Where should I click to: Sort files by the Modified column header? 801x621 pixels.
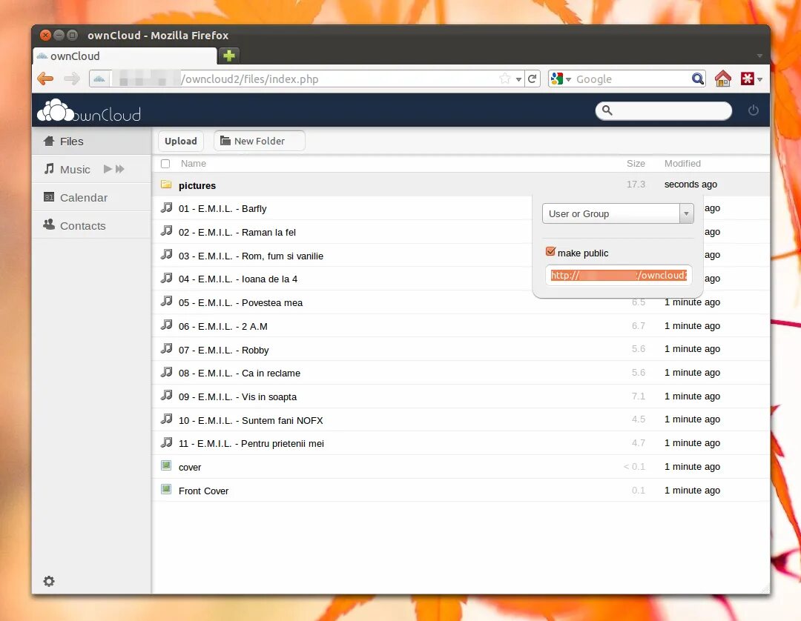click(x=682, y=164)
